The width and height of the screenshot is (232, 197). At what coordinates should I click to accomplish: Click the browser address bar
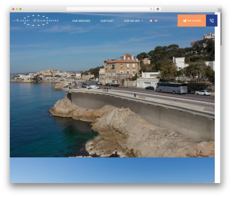(x=110, y=9)
